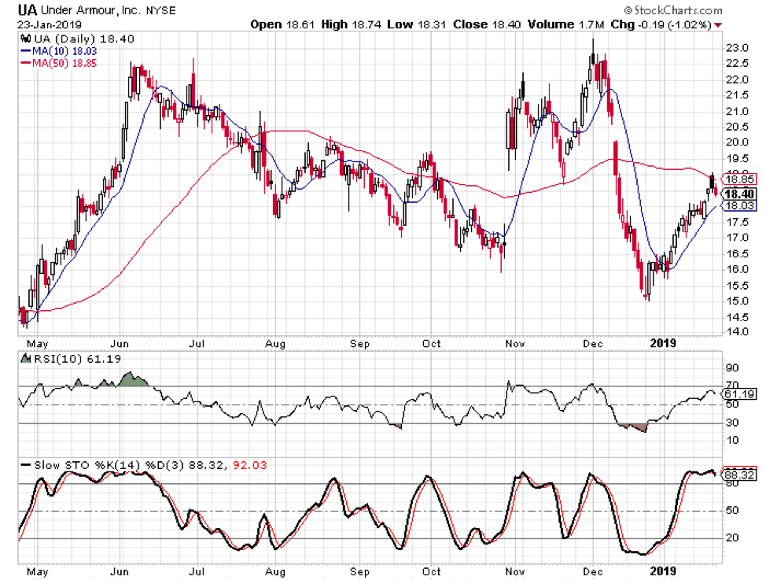Click '2019' on the bottom stochastic date axis
Viewport: 766px width, 580px height.
tap(663, 571)
